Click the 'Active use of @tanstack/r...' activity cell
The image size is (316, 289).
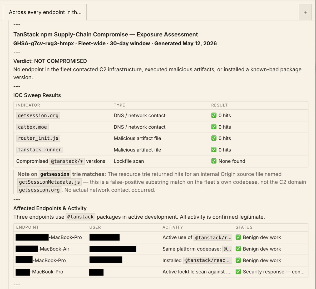coord(197,237)
